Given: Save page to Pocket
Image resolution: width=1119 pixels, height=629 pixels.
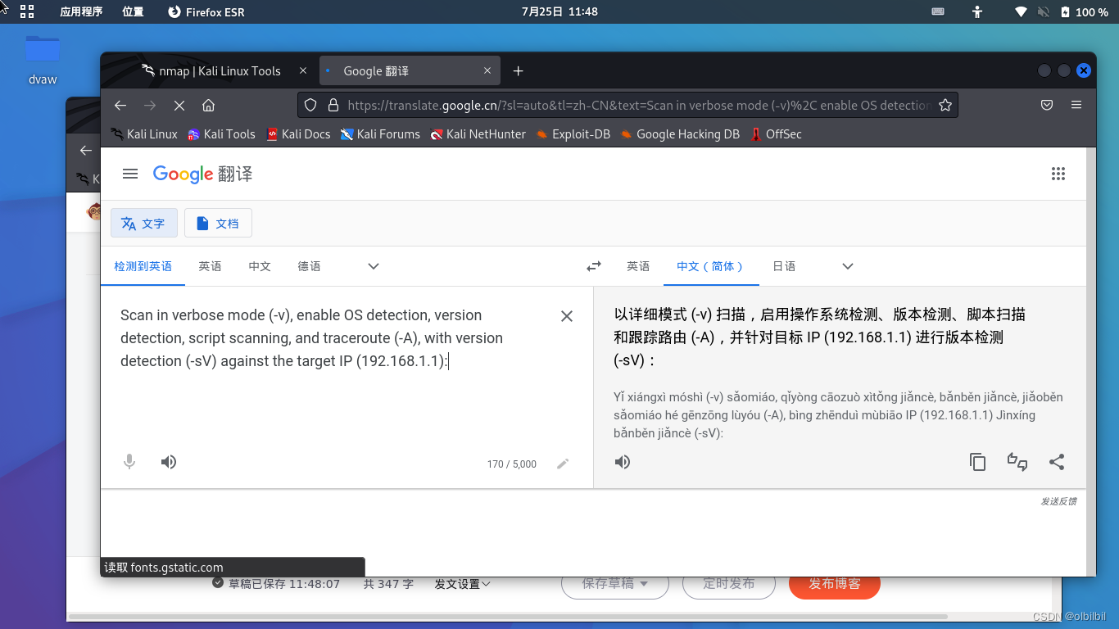Looking at the screenshot, I should pos(1047,105).
